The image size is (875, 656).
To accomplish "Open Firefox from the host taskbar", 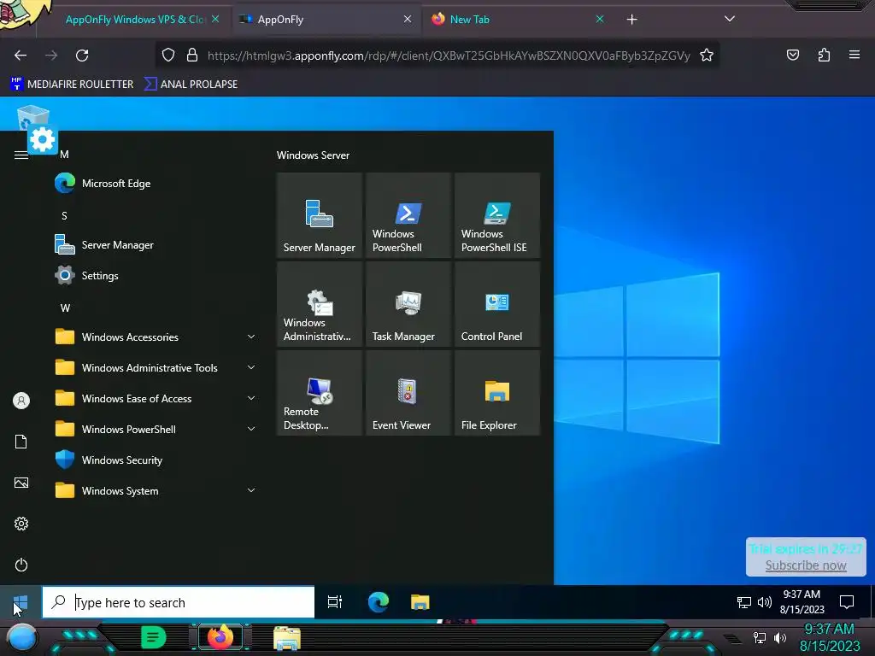I will click(x=220, y=637).
